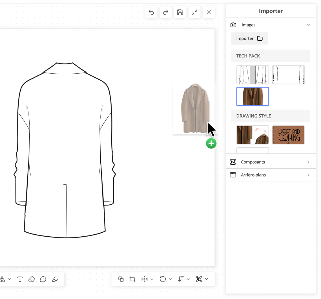Activate the Crop tool
The height and width of the screenshot is (299, 321).
pyautogui.click(x=132, y=279)
